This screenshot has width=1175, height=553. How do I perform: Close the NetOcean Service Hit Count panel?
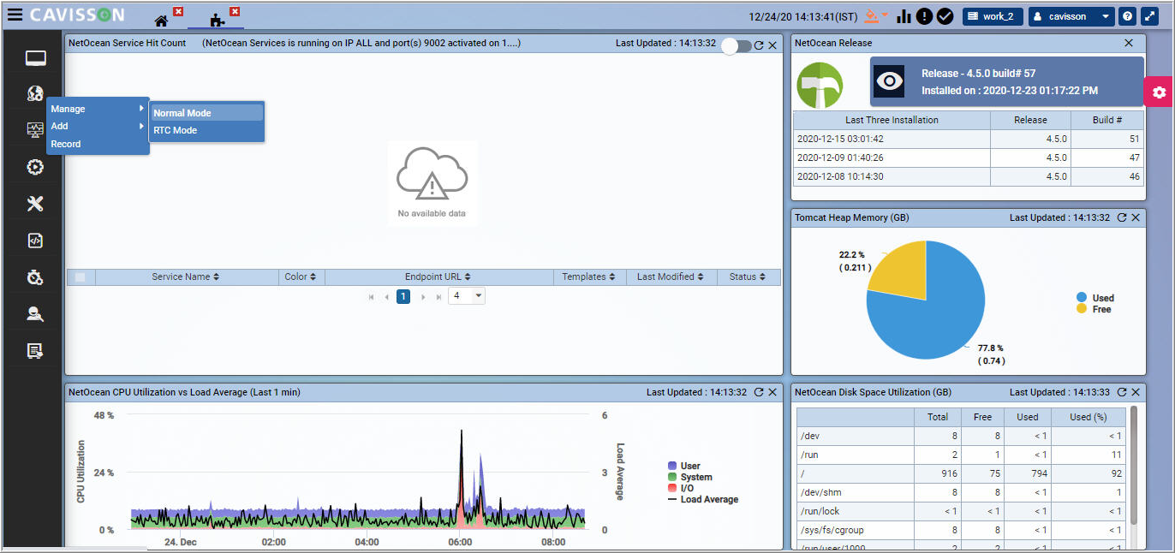(x=772, y=45)
